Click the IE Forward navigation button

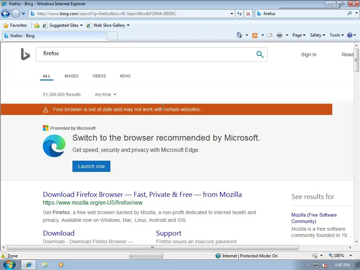(15, 14)
